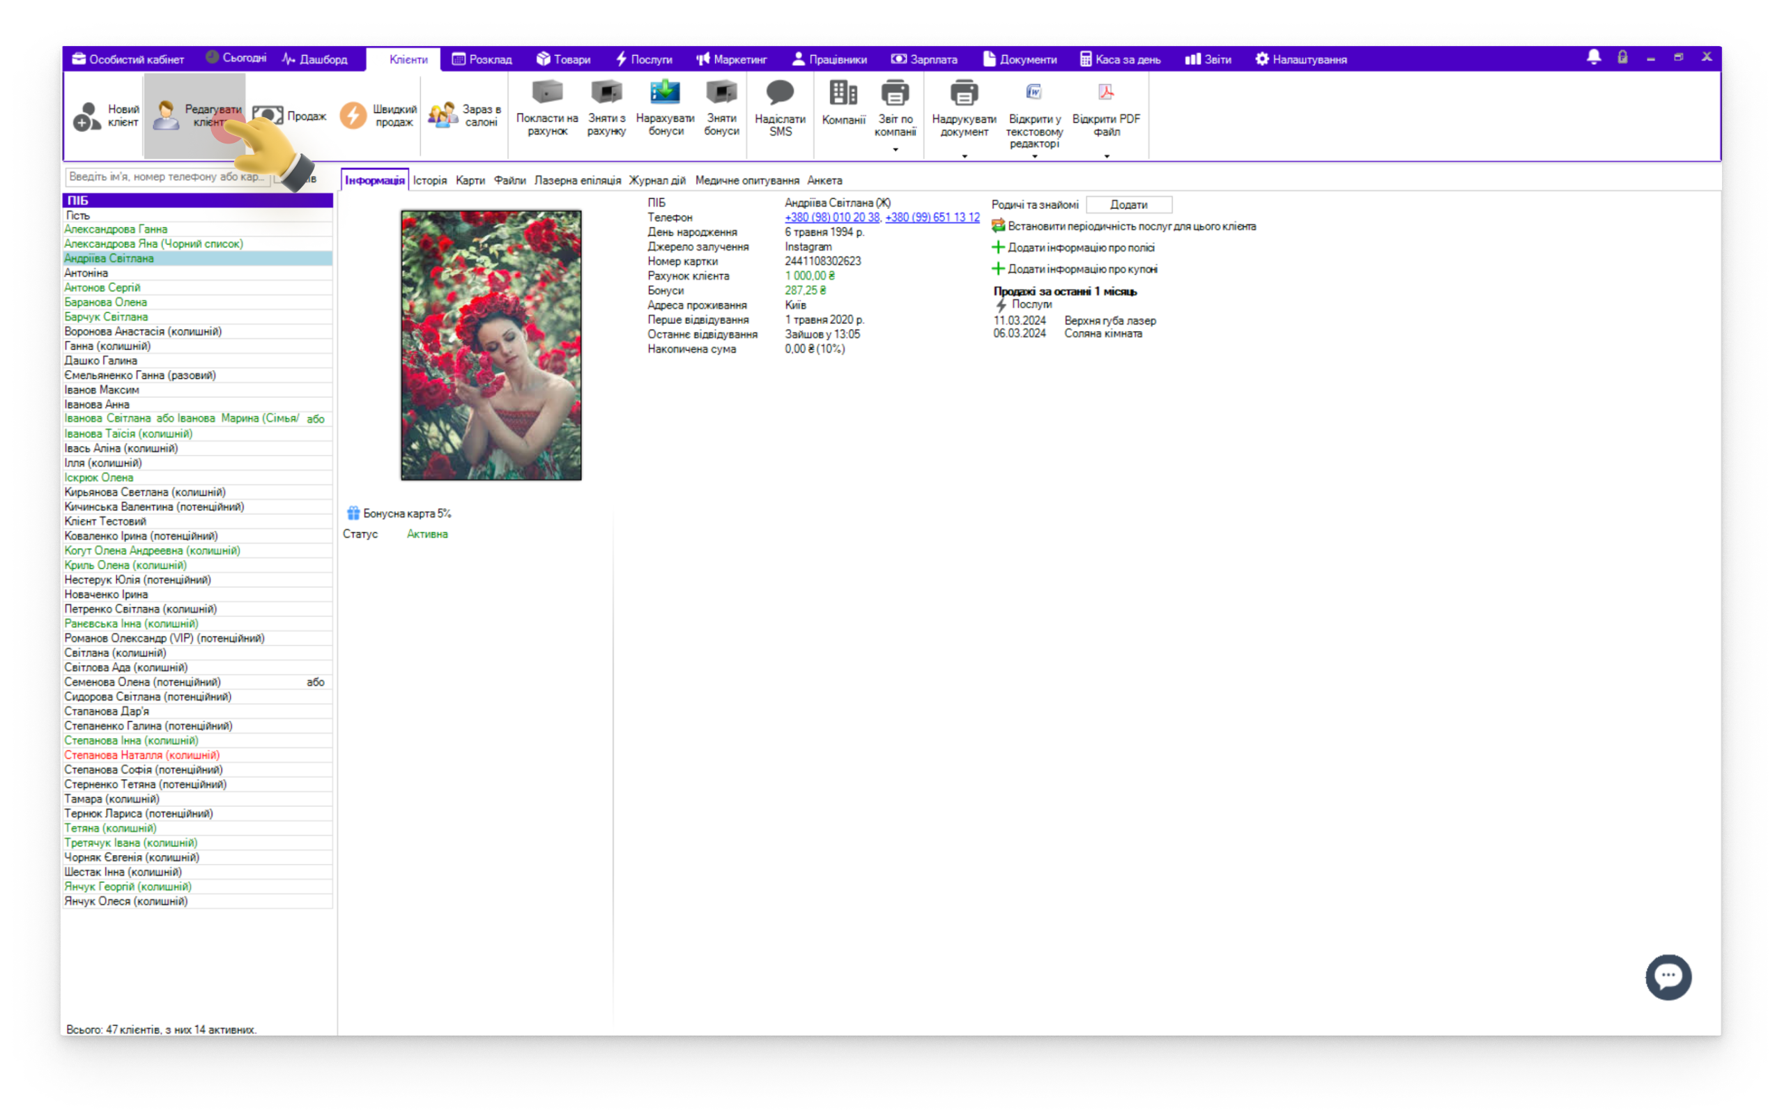Click sale entry Верхня губа лазер

pos(1110,320)
